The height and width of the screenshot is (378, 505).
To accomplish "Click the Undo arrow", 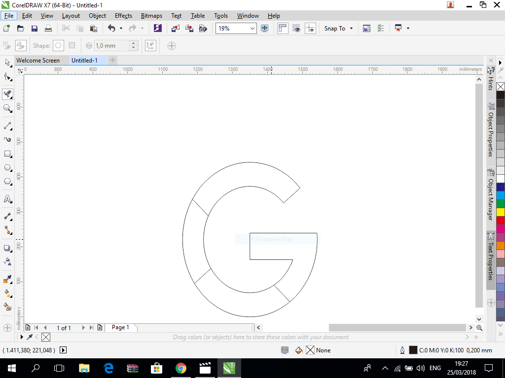I will point(111,28).
